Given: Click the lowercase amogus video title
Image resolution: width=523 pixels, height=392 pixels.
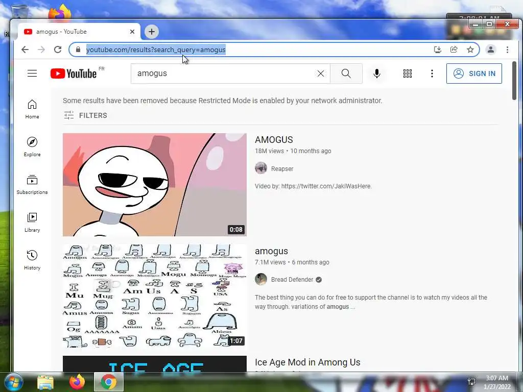Looking at the screenshot, I should point(272,251).
